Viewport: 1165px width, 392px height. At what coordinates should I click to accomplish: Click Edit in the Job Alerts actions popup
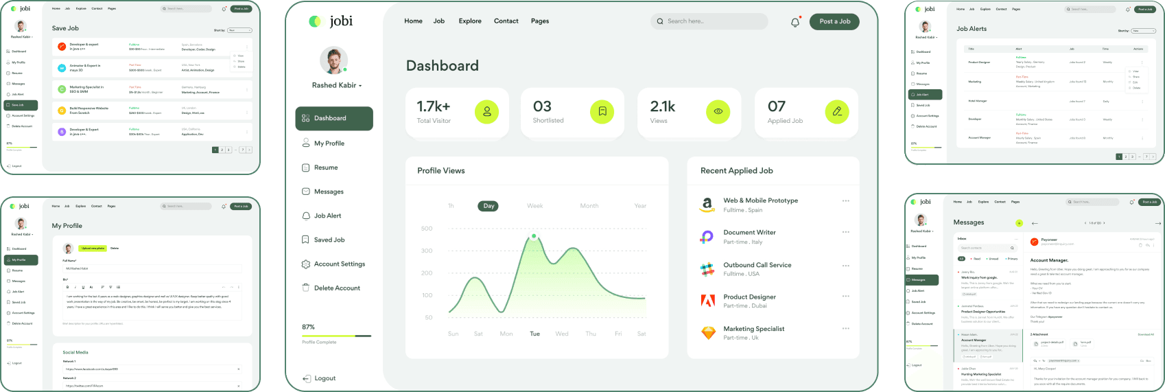[x=1135, y=82]
